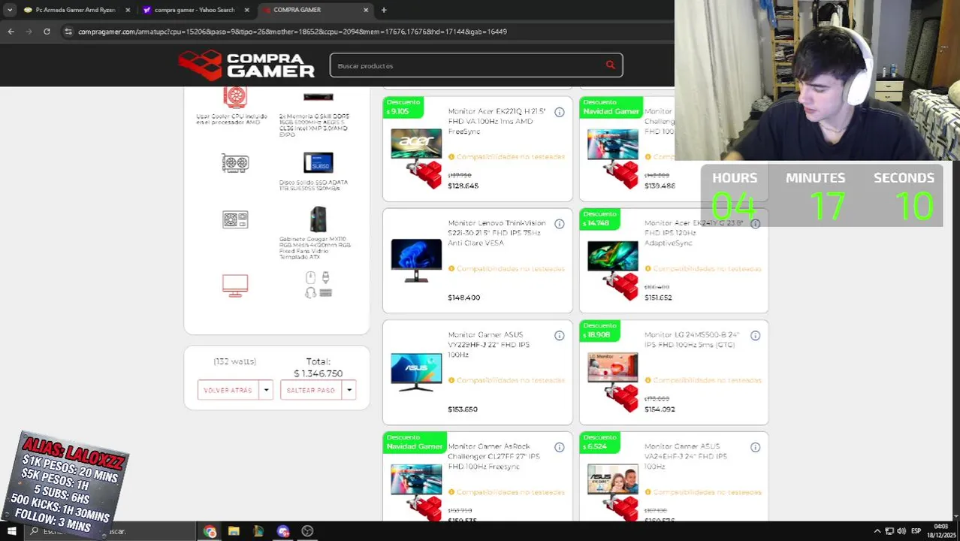Click the $ 1.346.750 total amount
The image size is (960, 541).
click(x=318, y=373)
